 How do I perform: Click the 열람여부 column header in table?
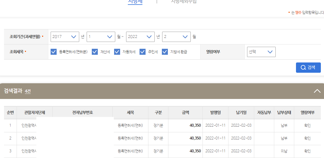[307, 112]
